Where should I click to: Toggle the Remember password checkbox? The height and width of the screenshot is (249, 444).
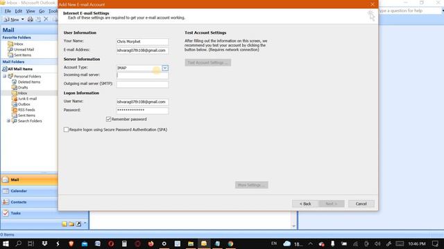[x=108, y=119]
